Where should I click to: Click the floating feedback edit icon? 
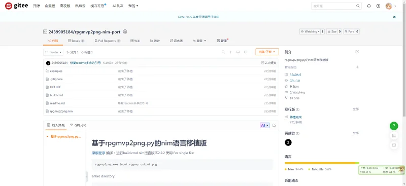[x=394, y=135]
